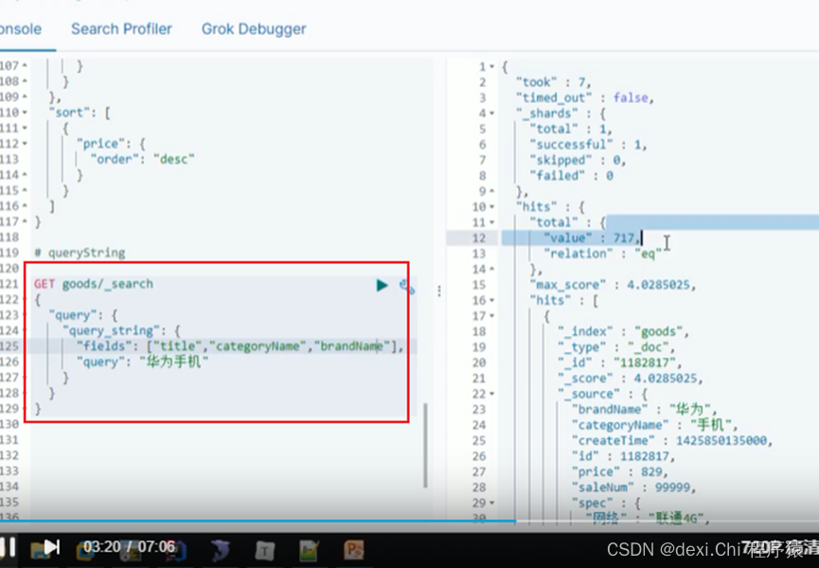Image resolution: width=819 pixels, height=568 pixels.
Task: Click the "price" : 829 output line
Action: [x=619, y=472]
